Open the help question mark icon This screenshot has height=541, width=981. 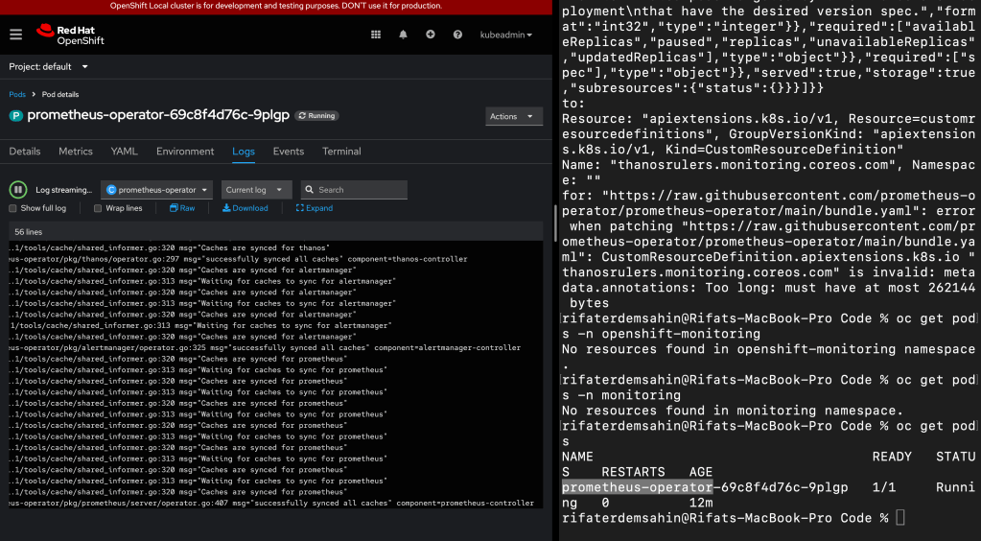coord(458,35)
